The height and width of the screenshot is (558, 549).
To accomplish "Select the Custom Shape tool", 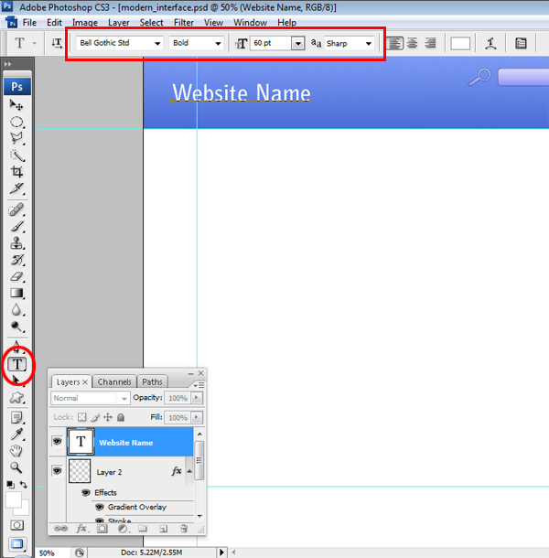I will 16,398.
